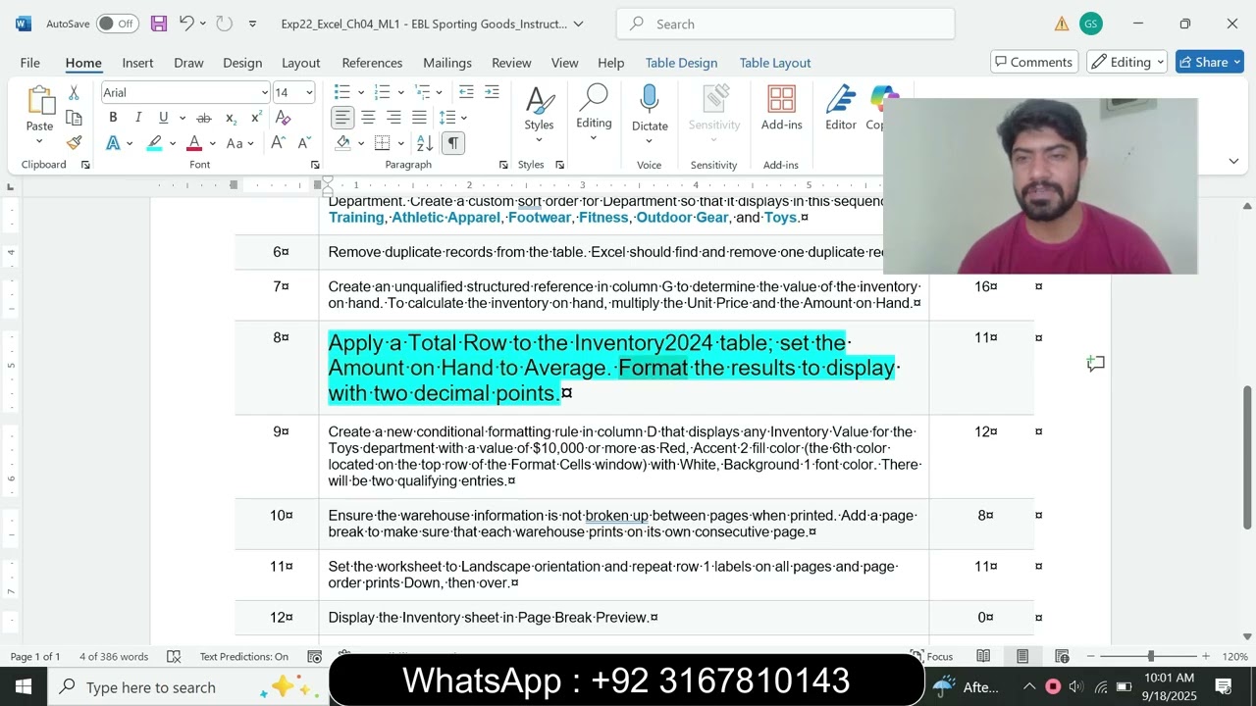Toggle Show/Hide paragraph marks
The height and width of the screenshot is (706, 1256).
tap(452, 143)
